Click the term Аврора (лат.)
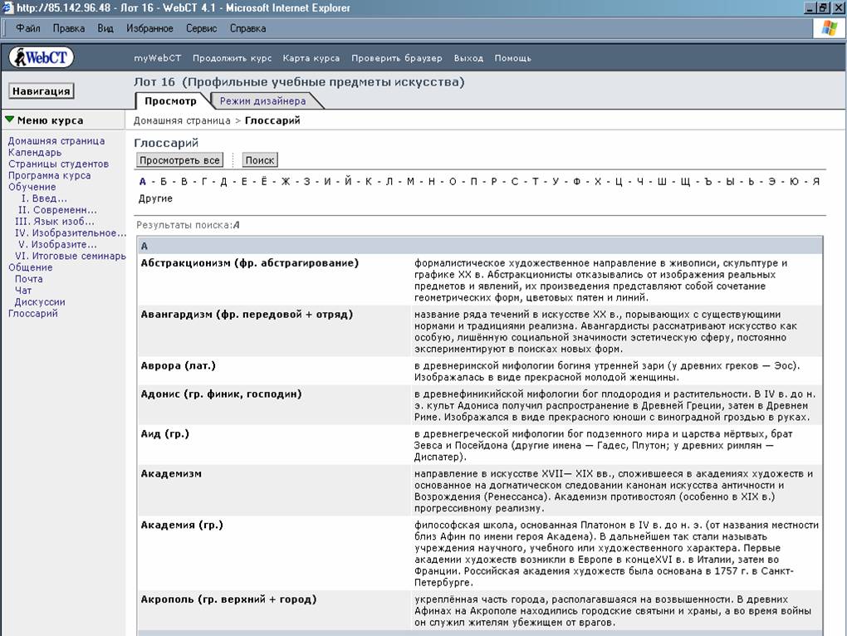Viewport: 847px width, 636px height. (x=179, y=366)
